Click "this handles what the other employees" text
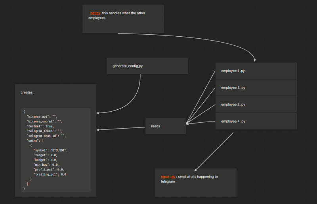 point(123,13)
